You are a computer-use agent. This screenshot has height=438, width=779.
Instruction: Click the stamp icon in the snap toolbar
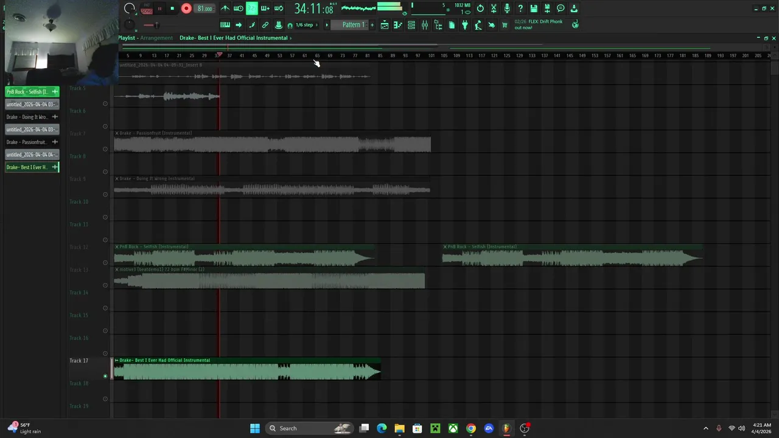click(279, 25)
